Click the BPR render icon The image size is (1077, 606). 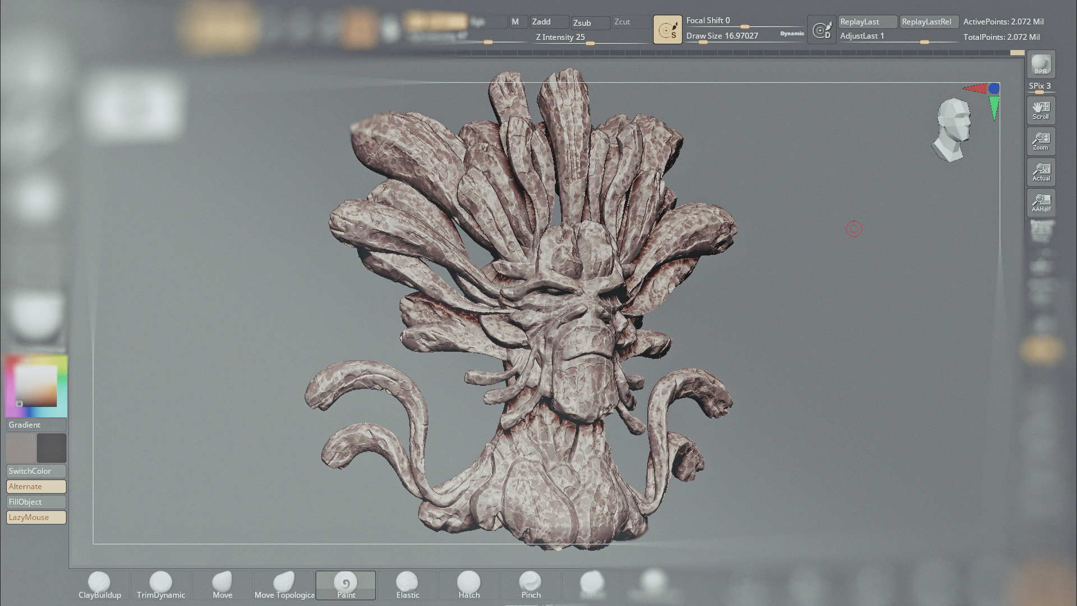(1041, 65)
